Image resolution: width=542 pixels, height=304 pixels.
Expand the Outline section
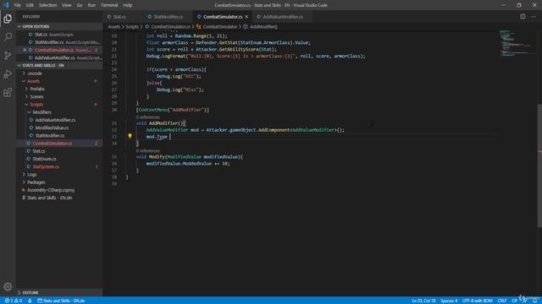pyautogui.click(x=30, y=293)
